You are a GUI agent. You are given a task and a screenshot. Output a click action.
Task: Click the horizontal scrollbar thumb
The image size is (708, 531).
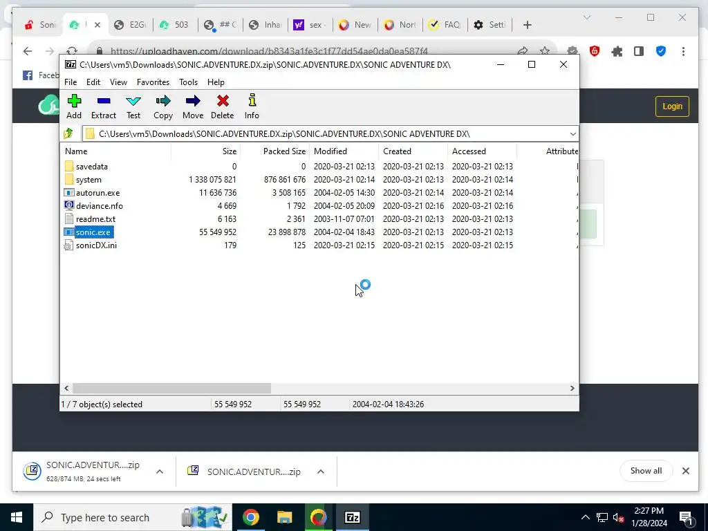171,389
